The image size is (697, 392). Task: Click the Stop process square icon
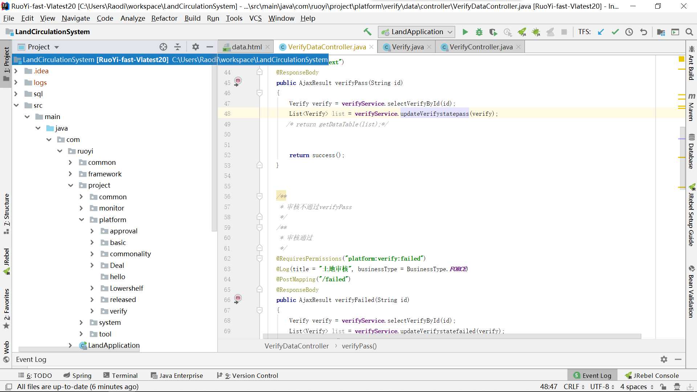pos(564,32)
